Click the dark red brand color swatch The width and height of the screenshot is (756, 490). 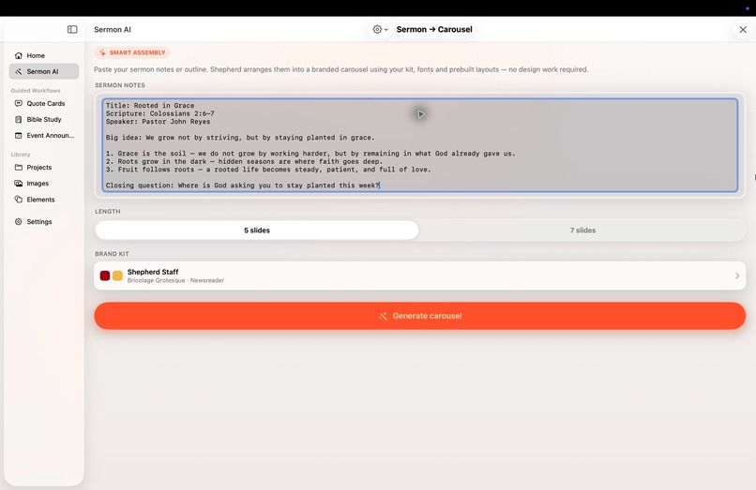tap(105, 275)
